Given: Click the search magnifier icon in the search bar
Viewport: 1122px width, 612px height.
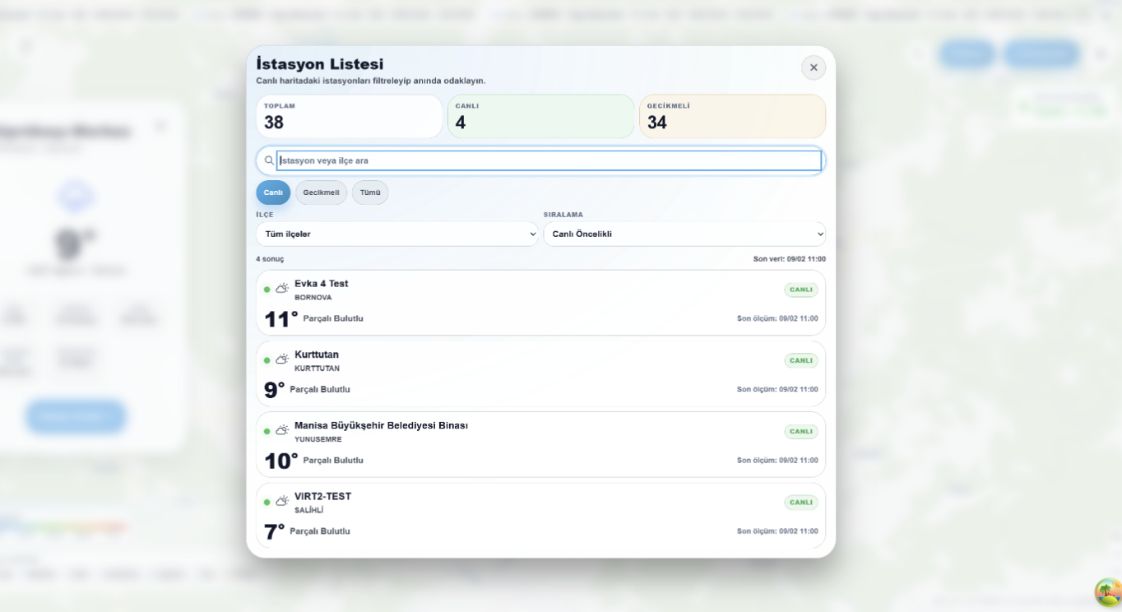Looking at the screenshot, I should click(x=269, y=160).
